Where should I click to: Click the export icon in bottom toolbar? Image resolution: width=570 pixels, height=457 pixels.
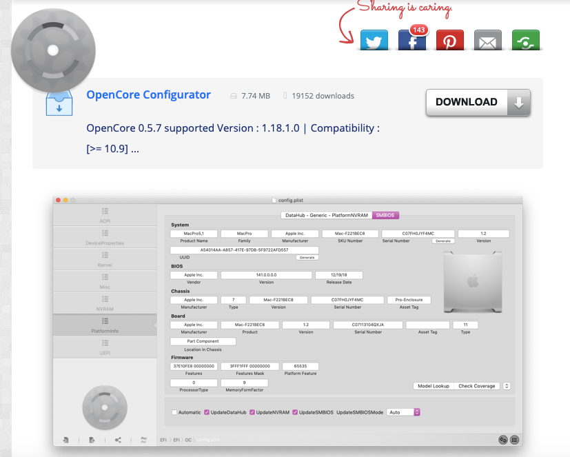pos(92,440)
